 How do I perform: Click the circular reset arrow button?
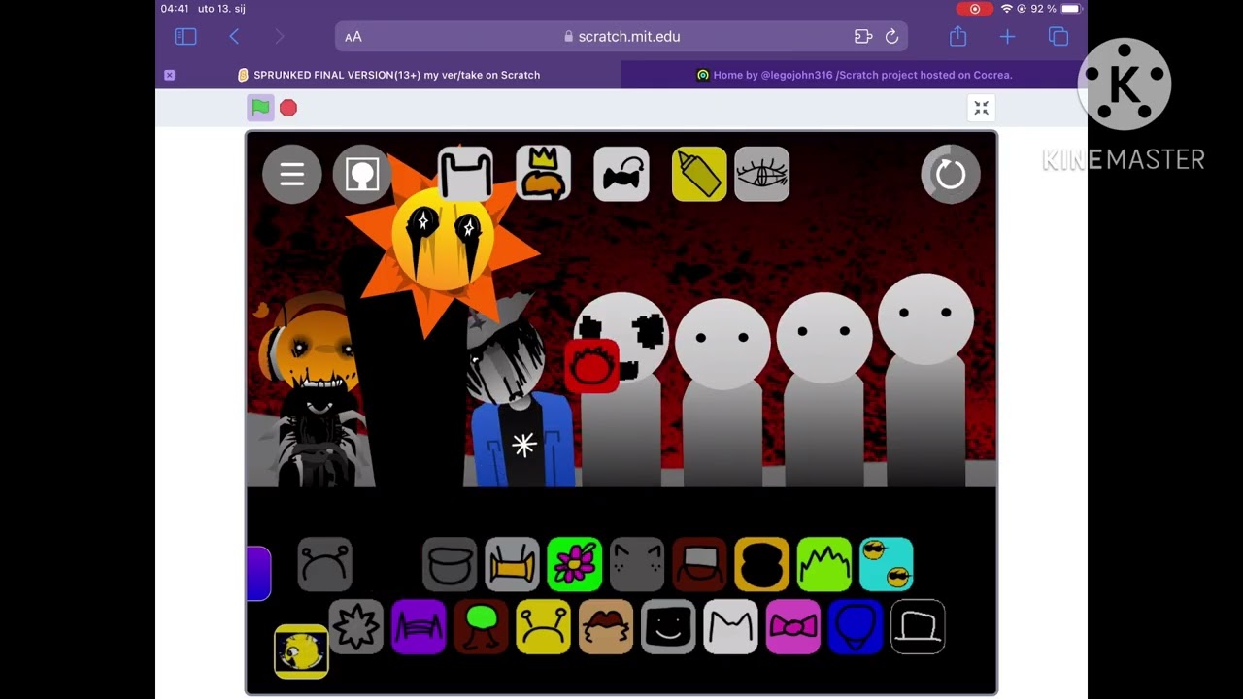click(951, 175)
